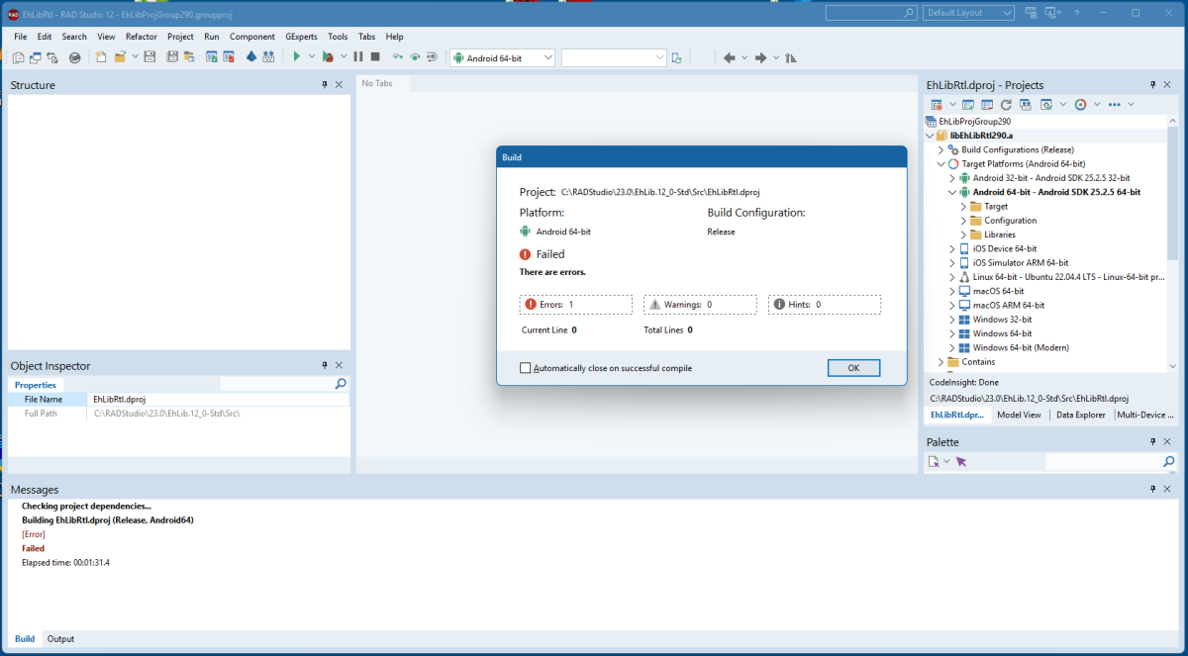The height and width of the screenshot is (656, 1188).
Task: Click the Save disk icon in toolbar
Action: 149,57
